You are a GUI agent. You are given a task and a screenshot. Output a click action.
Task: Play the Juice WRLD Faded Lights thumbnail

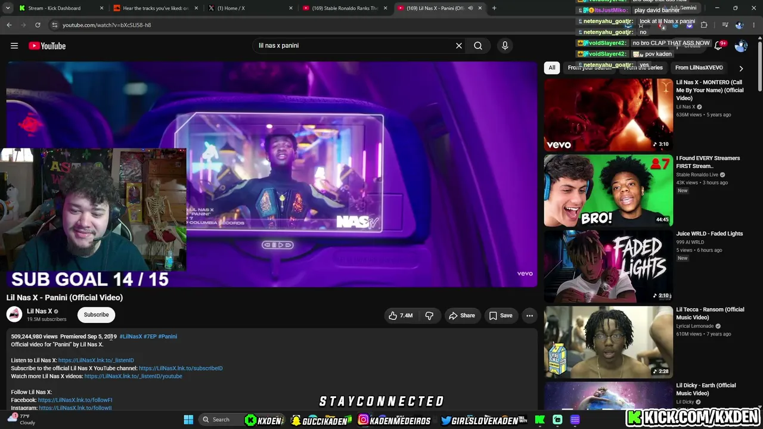608,266
